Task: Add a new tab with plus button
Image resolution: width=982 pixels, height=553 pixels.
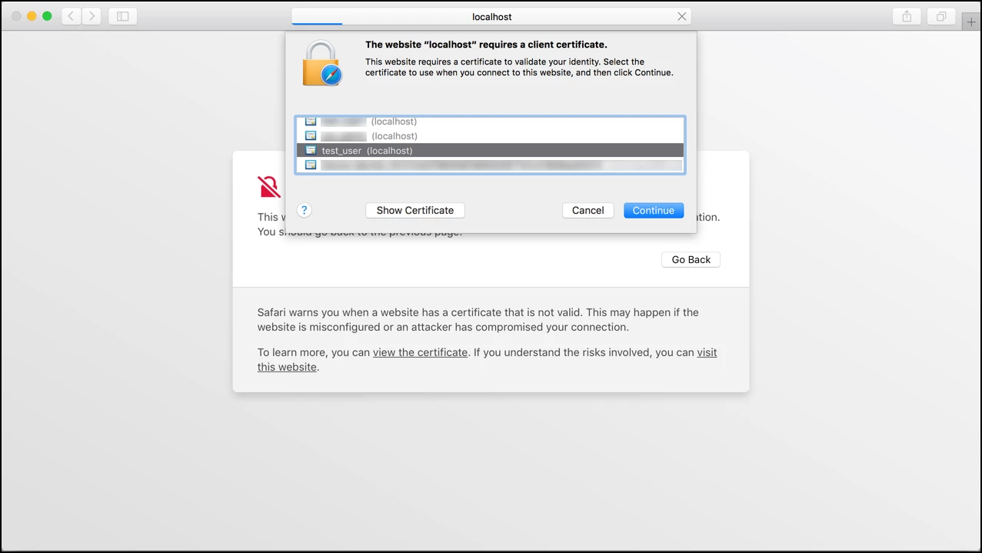Action: pyautogui.click(x=971, y=22)
